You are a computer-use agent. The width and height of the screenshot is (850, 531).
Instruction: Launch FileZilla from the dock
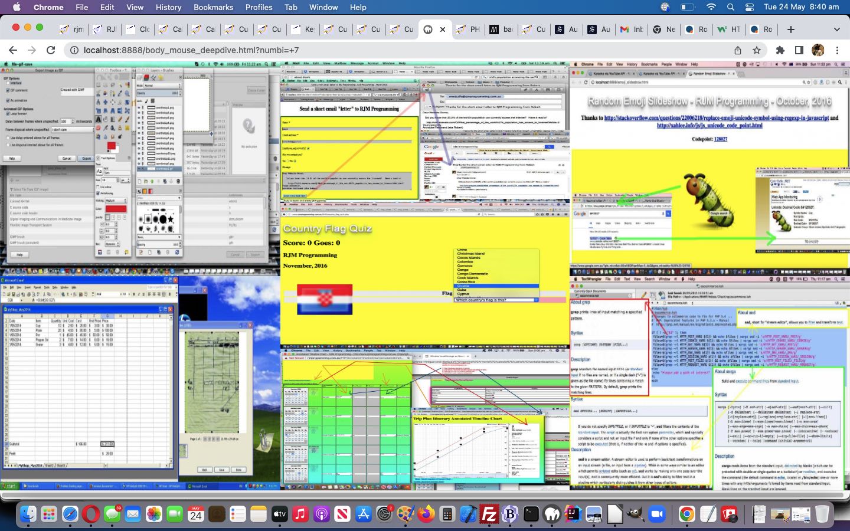pos(489,514)
